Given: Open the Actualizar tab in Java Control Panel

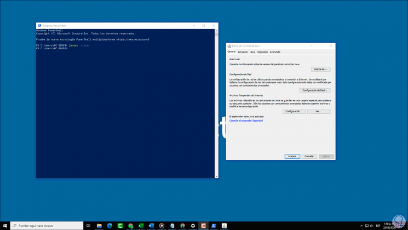Looking at the screenshot, I should coord(243,52).
